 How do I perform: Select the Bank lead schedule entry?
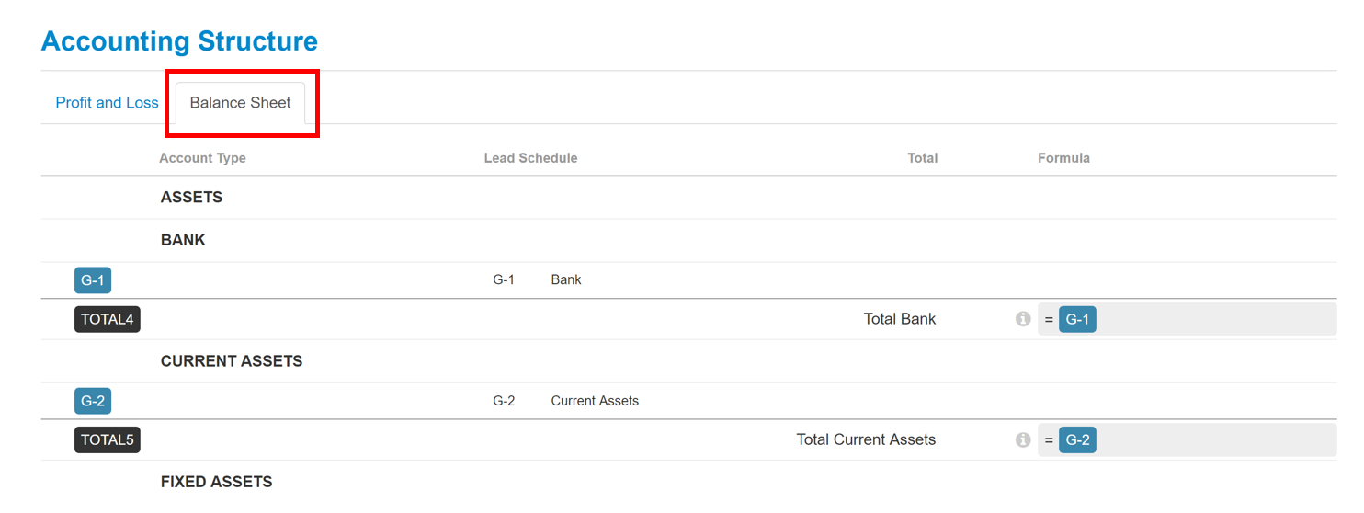pos(537,279)
